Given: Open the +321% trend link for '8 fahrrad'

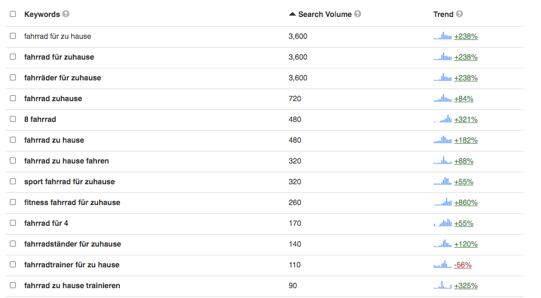Looking at the screenshot, I should [466, 120].
